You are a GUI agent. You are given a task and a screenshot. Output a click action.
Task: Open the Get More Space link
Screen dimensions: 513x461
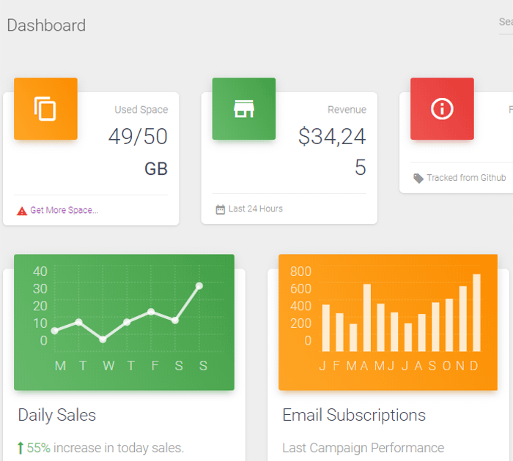point(64,210)
